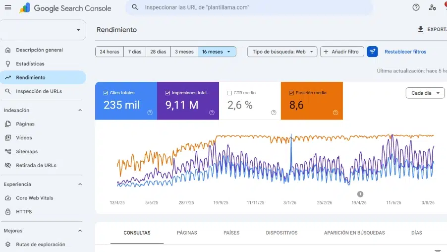Click the Inspección de URLs magnifier icon
The width and height of the screenshot is (447, 252).
(8, 91)
